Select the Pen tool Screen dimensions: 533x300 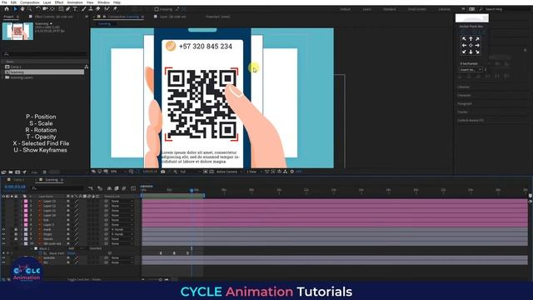click(x=68, y=9)
